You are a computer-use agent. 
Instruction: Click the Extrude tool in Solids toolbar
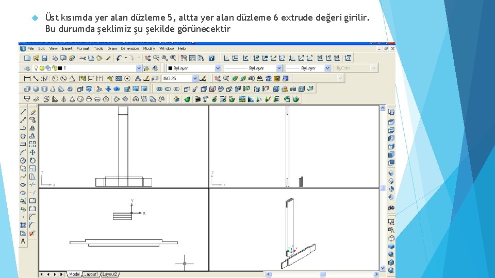pos(80,89)
